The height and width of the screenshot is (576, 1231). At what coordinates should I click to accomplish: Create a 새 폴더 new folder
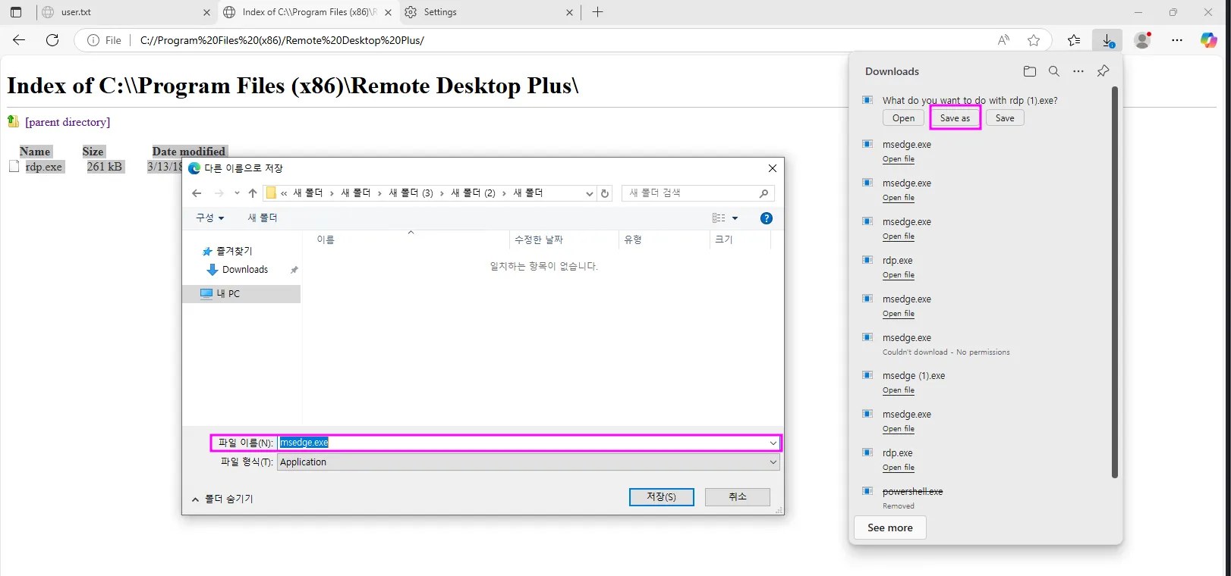(x=263, y=218)
